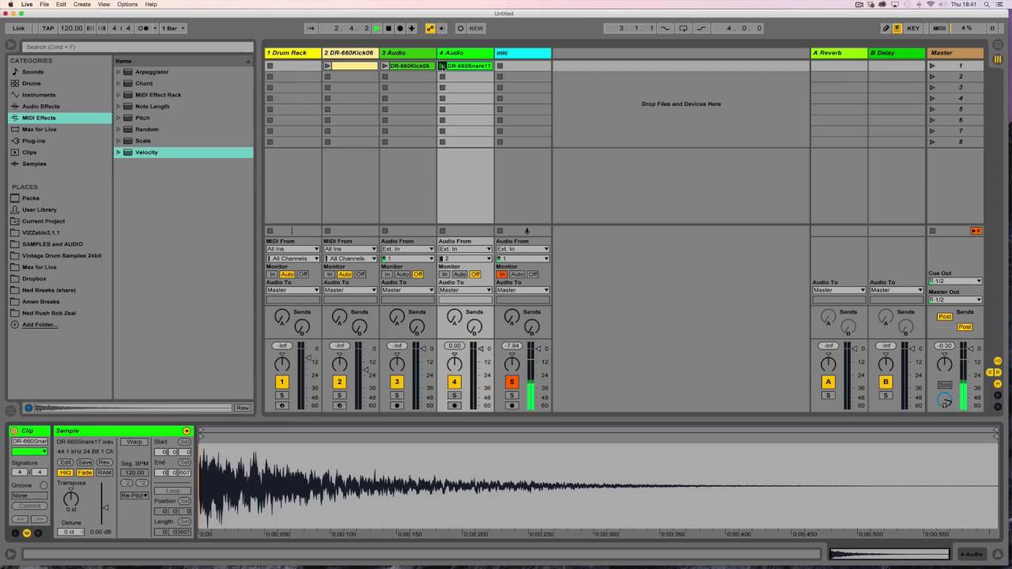Toggle the mic track activator 5

click(x=512, y=382)
